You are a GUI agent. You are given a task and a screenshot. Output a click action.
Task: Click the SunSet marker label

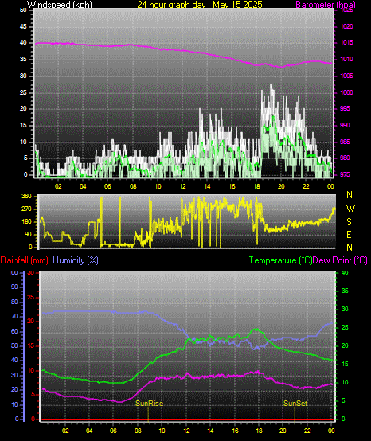pos(295,404)
